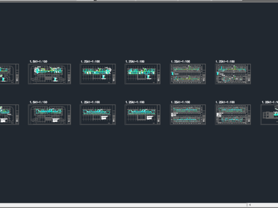
Task: Click the title block strip of upper 1.5A1 sheet
Action: tap(69, 74)
